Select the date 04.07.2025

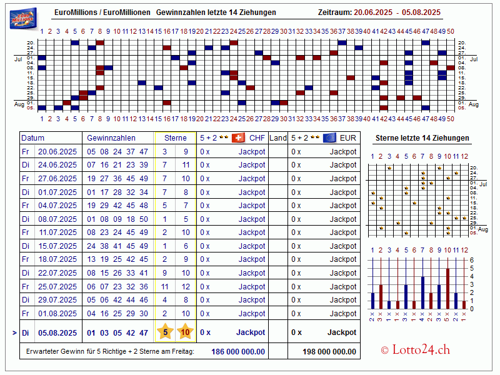(57, 206)
